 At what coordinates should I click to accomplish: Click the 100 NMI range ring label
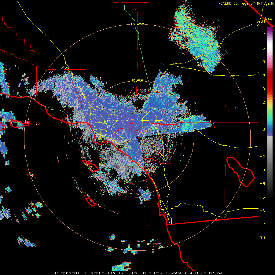(x=137, y=24)
